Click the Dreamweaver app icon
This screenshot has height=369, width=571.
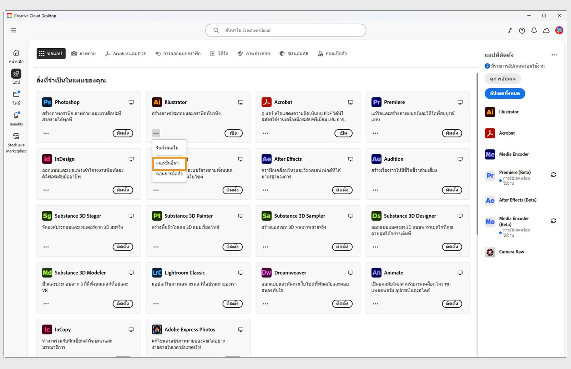click(x=266, y=273)
